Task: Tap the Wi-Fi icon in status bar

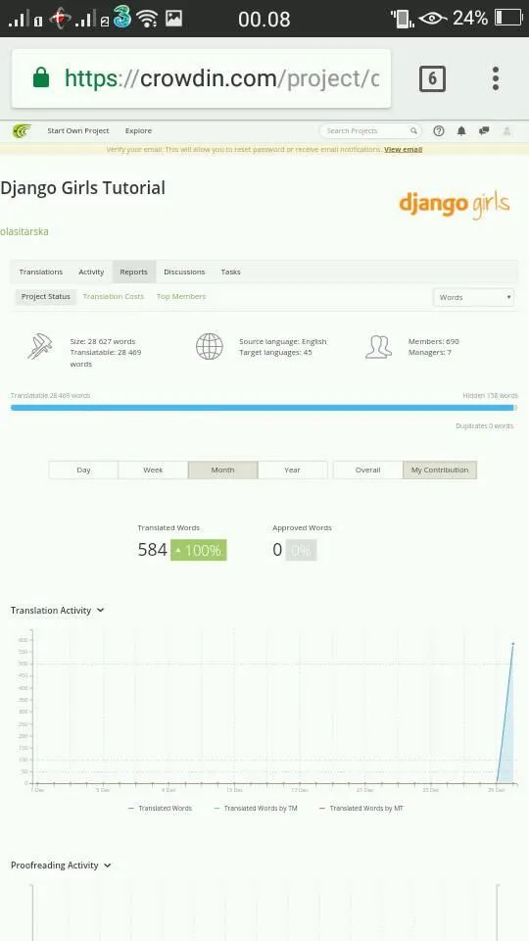Action: pyautogui.click(x=147, y=19)
